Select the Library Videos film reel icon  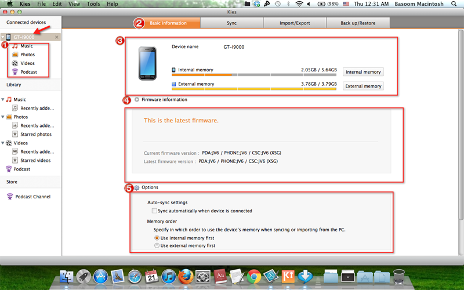click(x=9, y=143)
